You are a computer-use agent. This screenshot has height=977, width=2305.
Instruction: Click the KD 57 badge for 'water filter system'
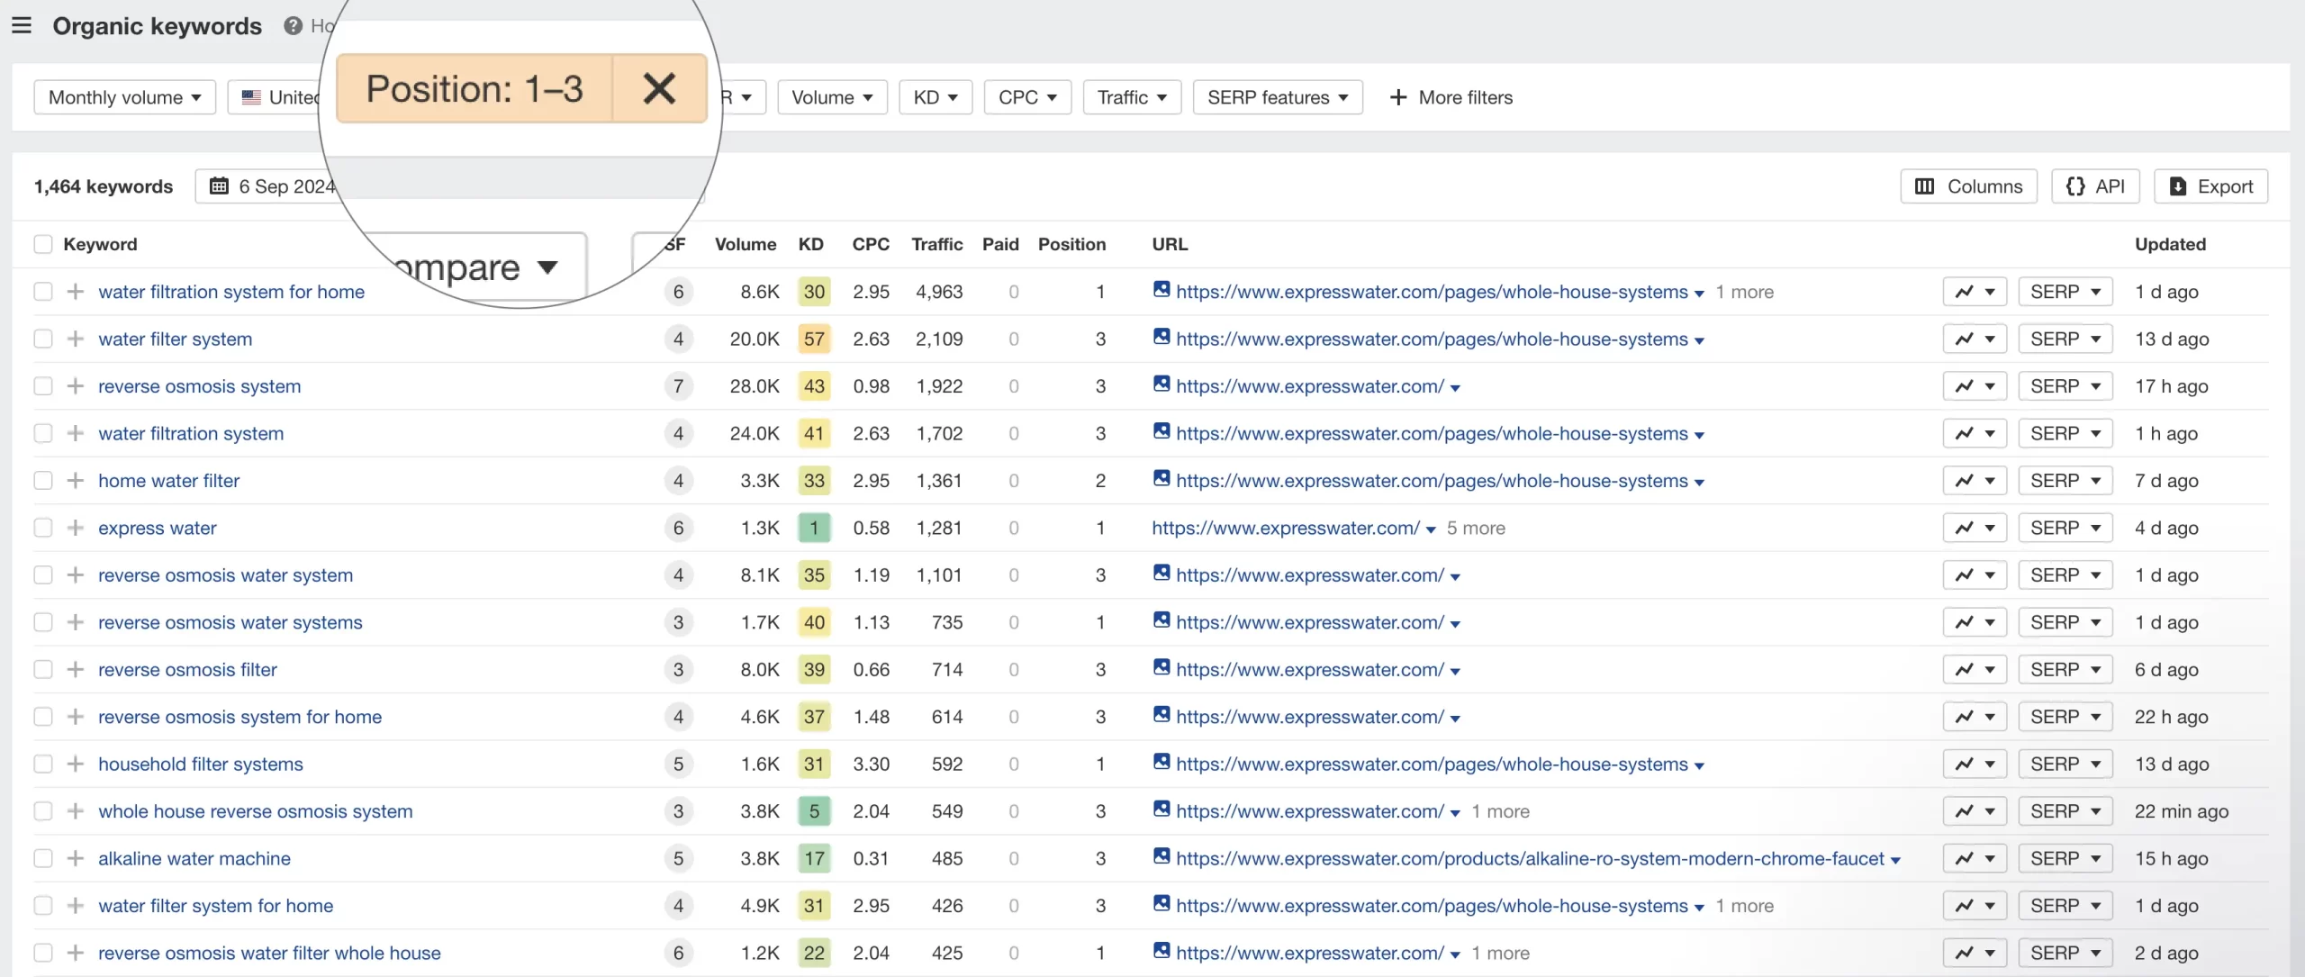[814, 339]
